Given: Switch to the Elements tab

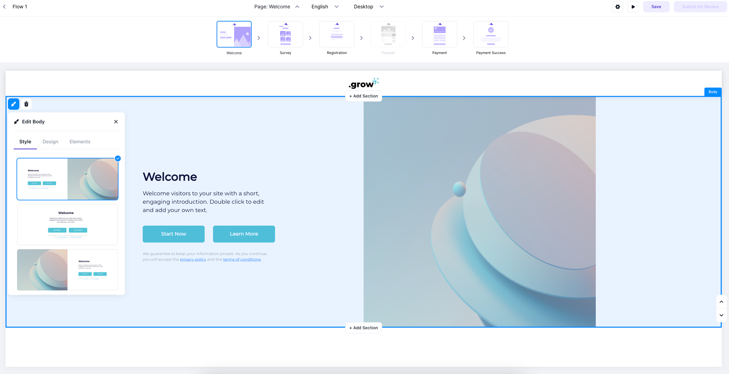Looking at the screenshot, I should [x=80, y=142].
